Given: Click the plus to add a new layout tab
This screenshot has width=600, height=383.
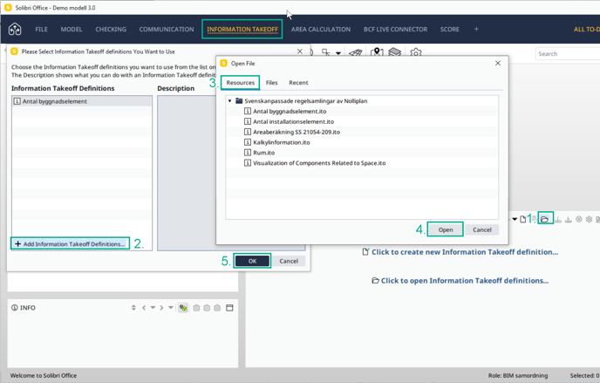Looking at the screenshot, I should pyautogui.click(x=476, y=29).
